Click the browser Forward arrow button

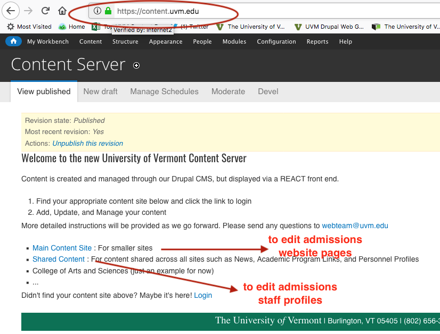(28, 11)
